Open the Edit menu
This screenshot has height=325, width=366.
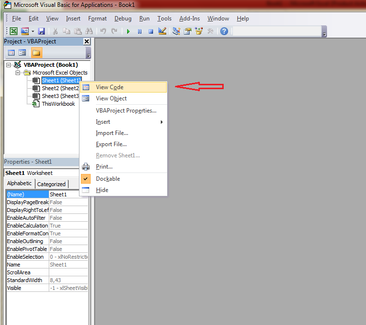click(33, 19)
